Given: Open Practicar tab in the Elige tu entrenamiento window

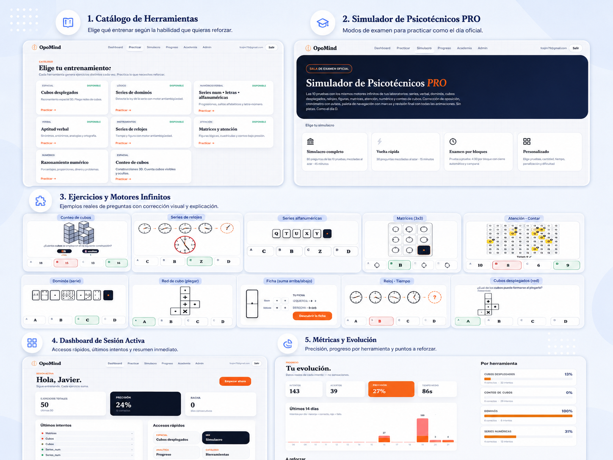Looking at the screenshot, I should pos(135,47).
